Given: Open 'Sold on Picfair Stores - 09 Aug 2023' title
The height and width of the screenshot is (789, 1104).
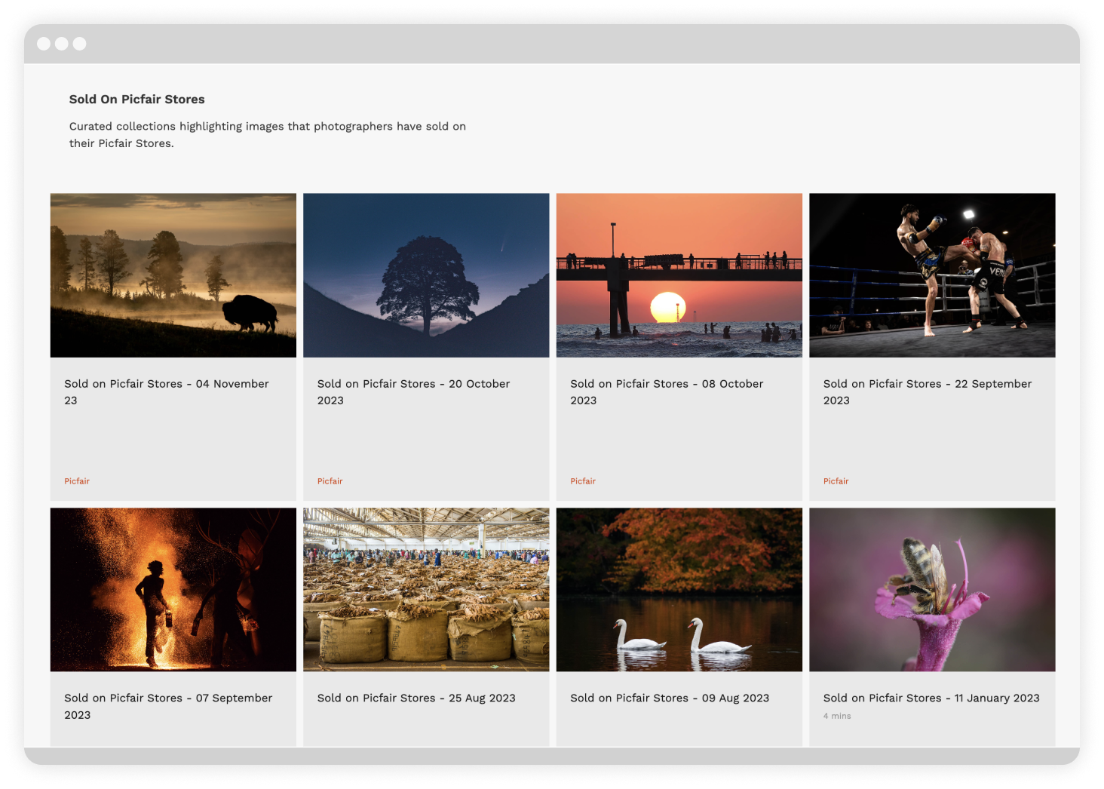Looking at the screenshot, I should [x=670, y=698].
